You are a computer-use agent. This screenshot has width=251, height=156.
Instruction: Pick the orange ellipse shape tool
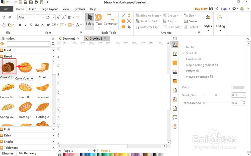(123, 27)
